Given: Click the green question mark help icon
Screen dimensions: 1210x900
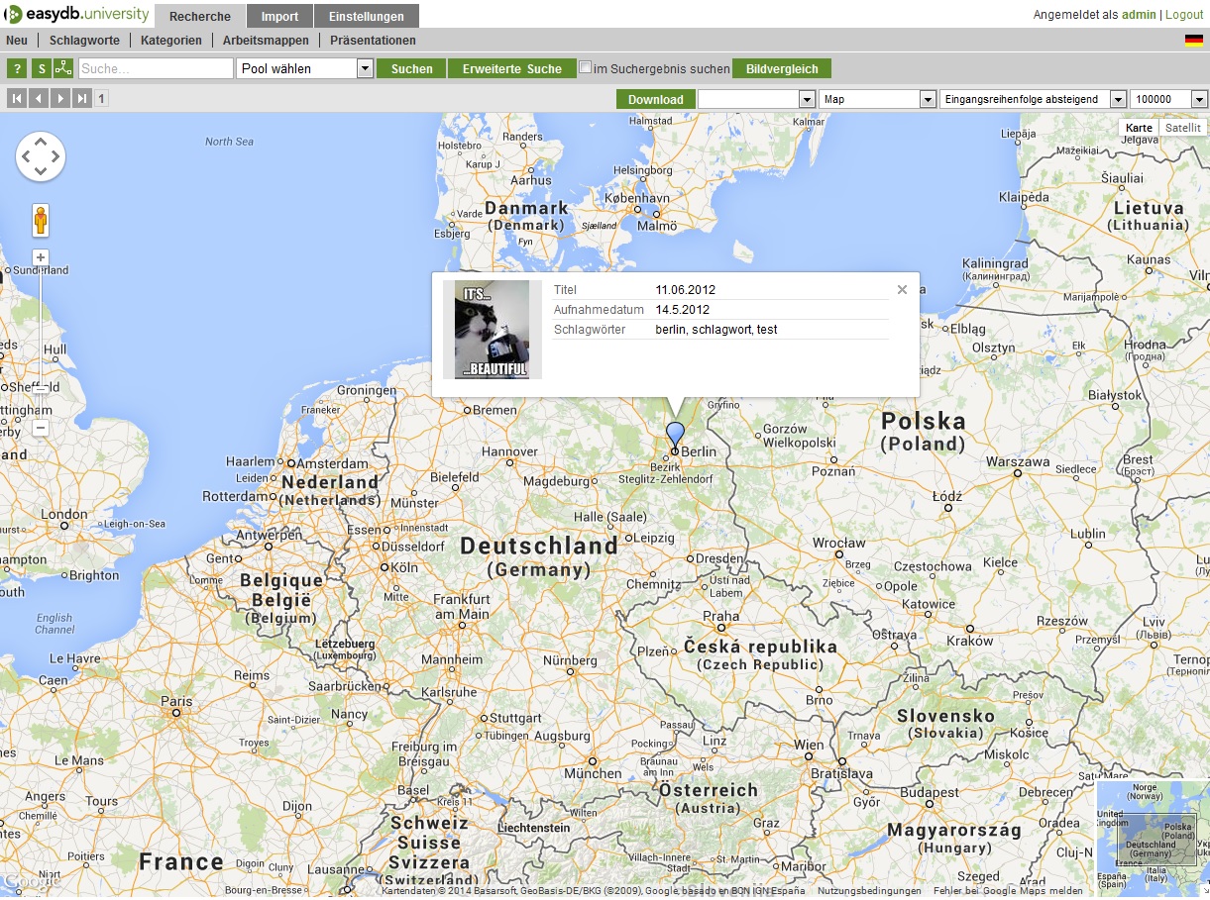Looking at the screenshot, I should tap(17, 68).
